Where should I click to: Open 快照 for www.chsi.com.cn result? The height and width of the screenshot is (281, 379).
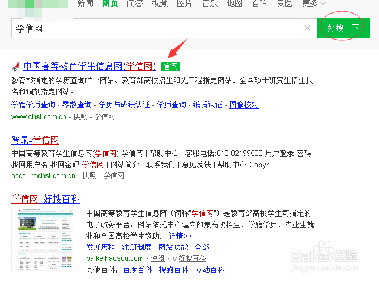80,117
